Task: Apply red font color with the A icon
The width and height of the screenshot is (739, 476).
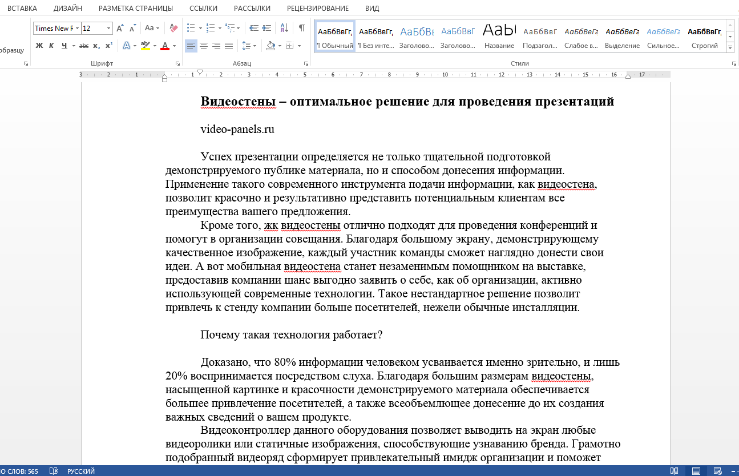Action: pyautogui.click(x=165, y=46)
